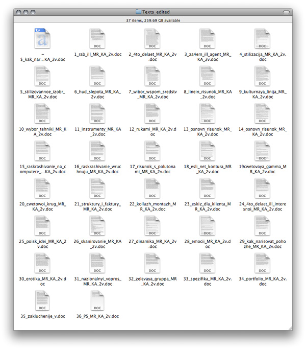Select 14_osnovn_risunok_MR_KA_2v.doc icon
The image size is (306, 349).
click(x=262, y=114)
